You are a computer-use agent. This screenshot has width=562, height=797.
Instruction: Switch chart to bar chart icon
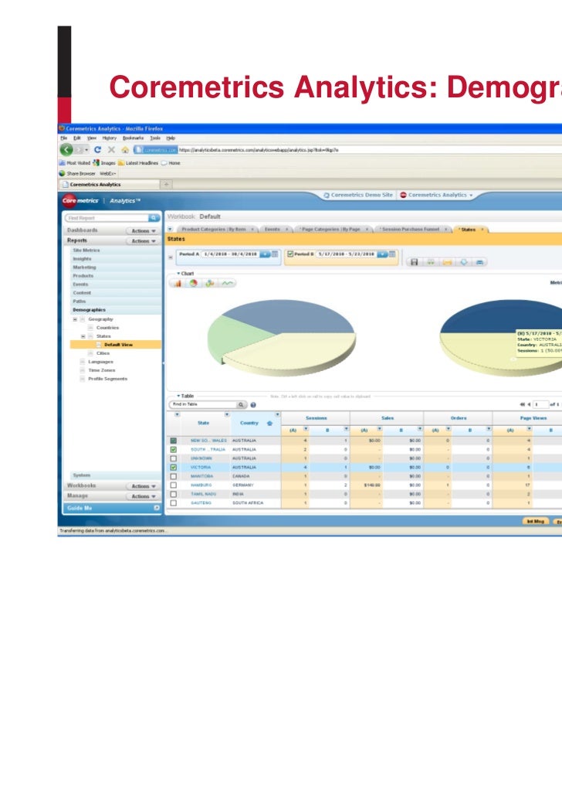point(178,284)
